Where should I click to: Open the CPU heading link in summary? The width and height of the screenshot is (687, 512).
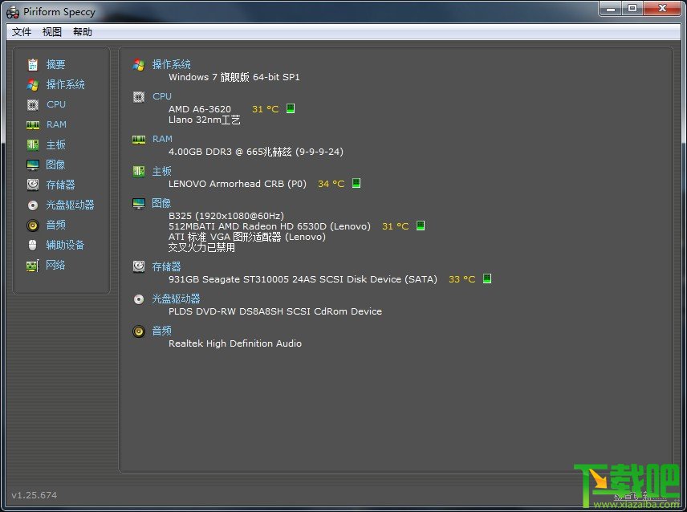[x=162, y=96]
